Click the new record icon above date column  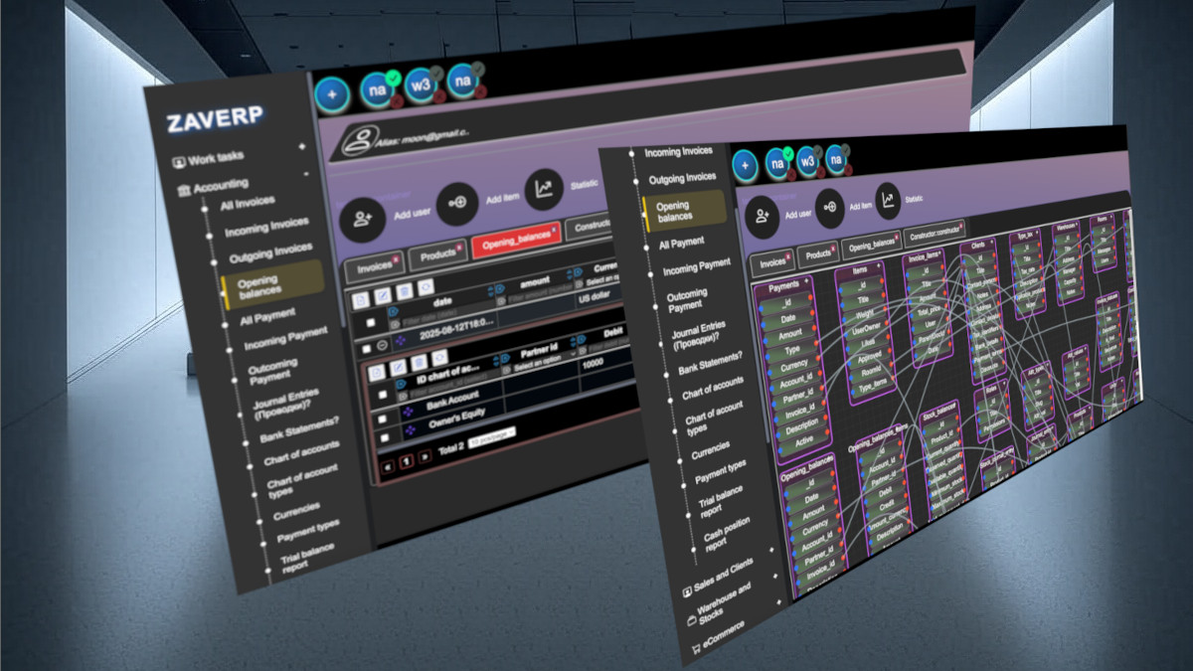coord(361,301)
